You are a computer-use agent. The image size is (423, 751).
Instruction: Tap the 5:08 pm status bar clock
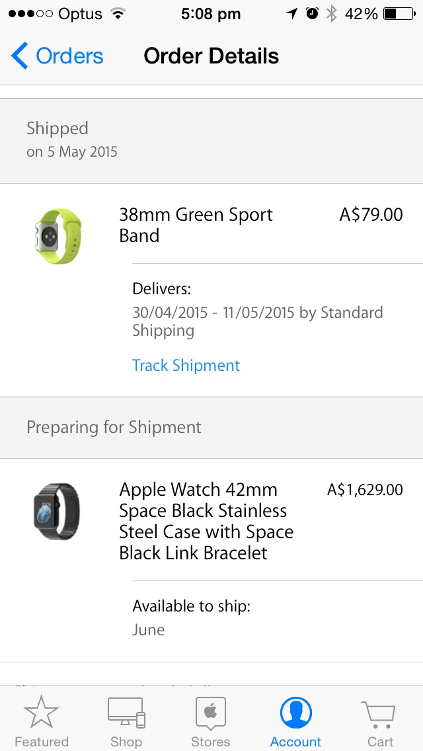coord(211,14)
